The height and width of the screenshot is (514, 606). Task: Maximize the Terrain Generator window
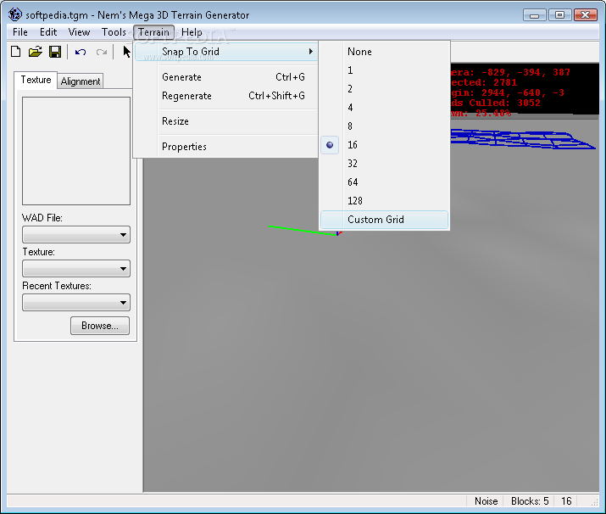[559, 15]
